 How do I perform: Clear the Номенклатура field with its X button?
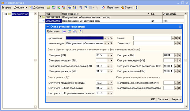click(108, 43)
